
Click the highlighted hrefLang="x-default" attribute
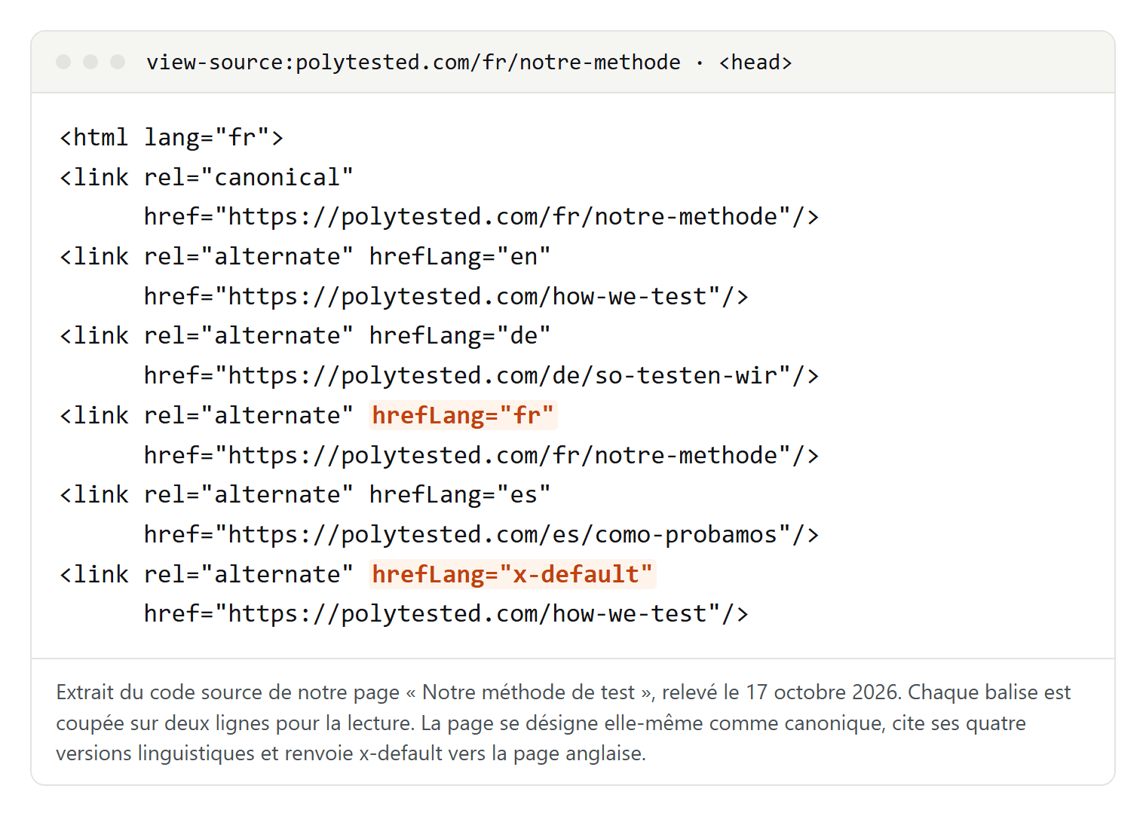[x=513, y=574]
